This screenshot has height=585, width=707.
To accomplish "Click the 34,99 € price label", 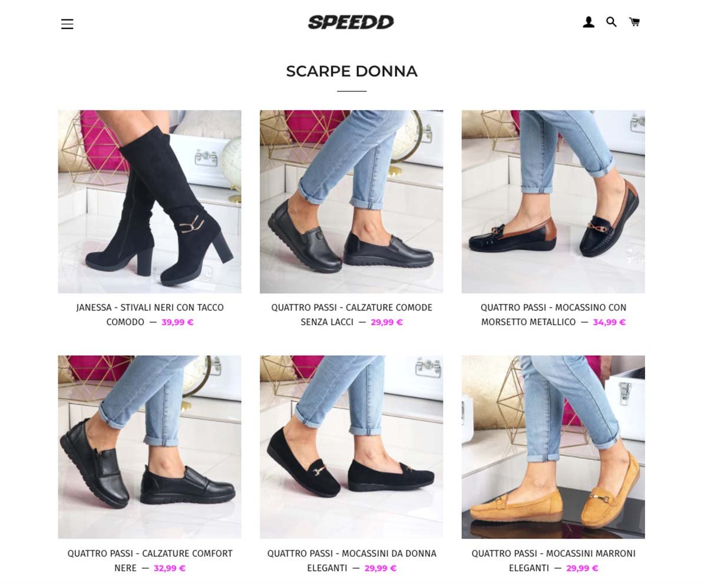I will click(609, 322).
